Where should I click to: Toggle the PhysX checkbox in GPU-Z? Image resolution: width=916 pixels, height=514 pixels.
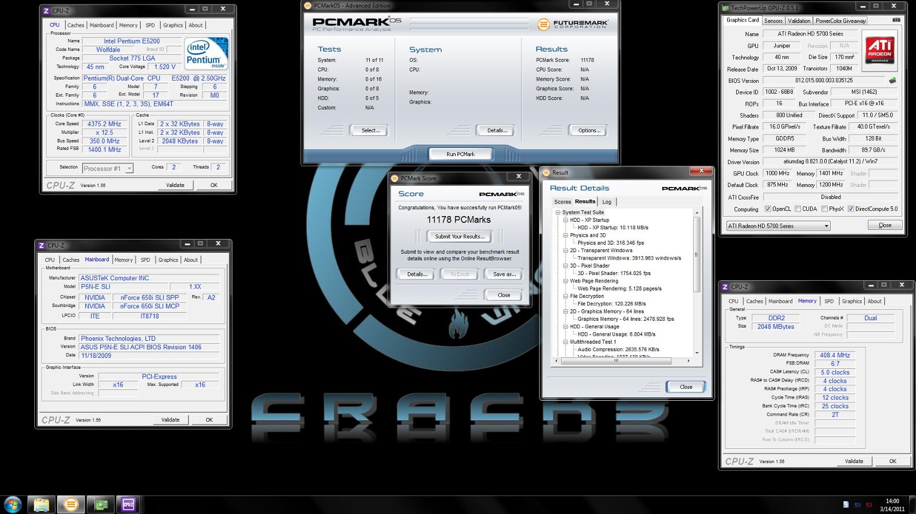click(x=824, y=209)
